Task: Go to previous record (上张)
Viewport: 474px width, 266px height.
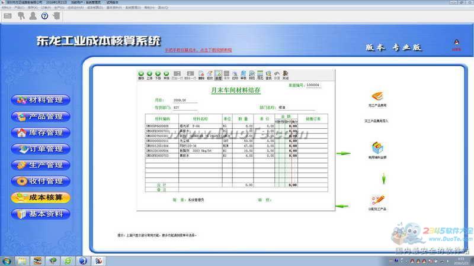Action: click(x=149, y=75)
